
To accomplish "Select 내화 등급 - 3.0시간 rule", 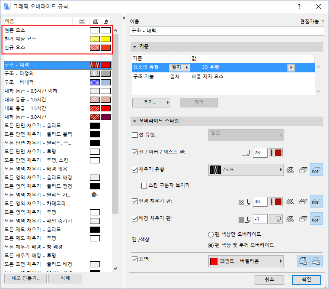I will click(x=57, y=117).
